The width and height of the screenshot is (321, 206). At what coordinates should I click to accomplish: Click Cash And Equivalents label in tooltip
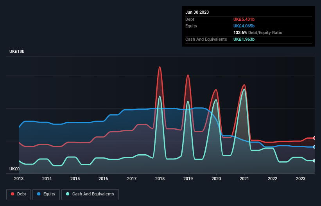tap(206, 39)
